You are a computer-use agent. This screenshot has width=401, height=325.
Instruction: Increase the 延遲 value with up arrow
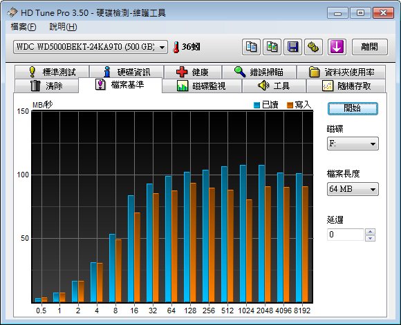(371, 232)
